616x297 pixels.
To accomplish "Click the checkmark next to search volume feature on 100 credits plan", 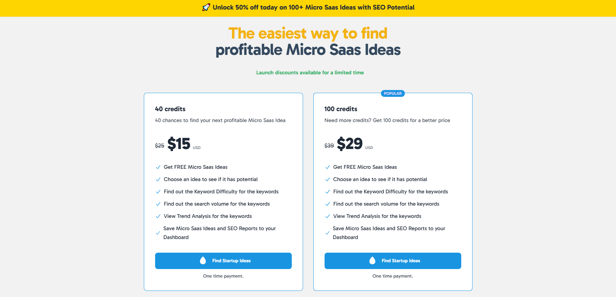I will click(327, 204).
